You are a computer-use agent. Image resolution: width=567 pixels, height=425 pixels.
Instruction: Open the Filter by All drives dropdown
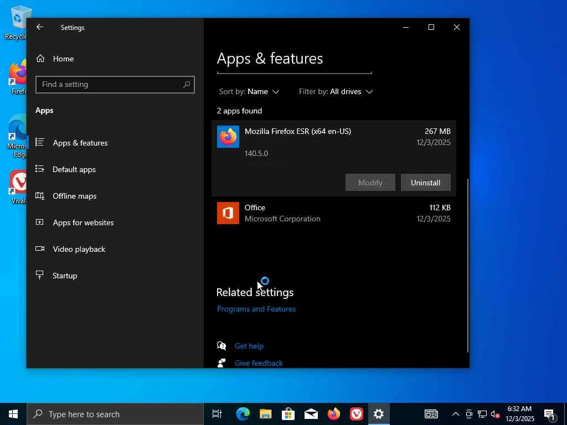point(336,91)
